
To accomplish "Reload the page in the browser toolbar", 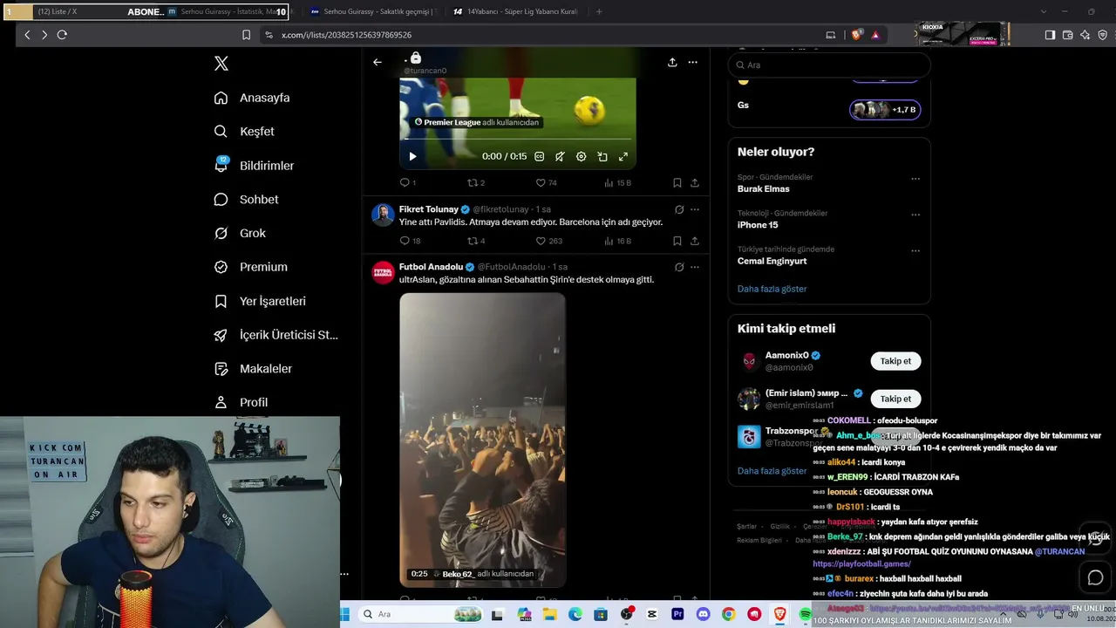I will 62,35.
